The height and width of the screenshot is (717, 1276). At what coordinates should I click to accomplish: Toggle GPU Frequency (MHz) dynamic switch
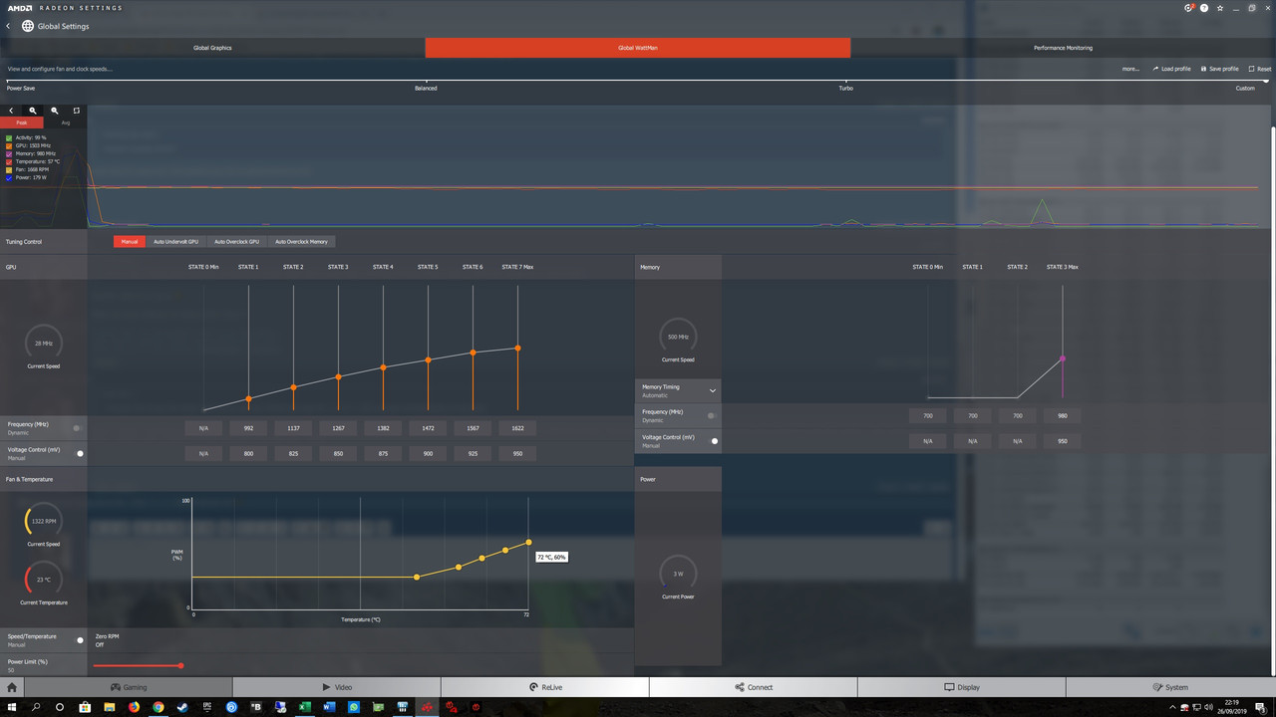coord(77,428)
